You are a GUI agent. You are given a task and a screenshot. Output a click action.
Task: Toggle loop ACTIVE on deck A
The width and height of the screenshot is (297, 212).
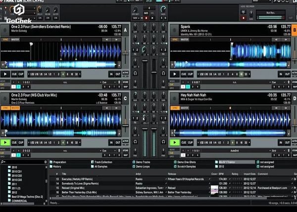pyautogui.click(x=125, y=73)
